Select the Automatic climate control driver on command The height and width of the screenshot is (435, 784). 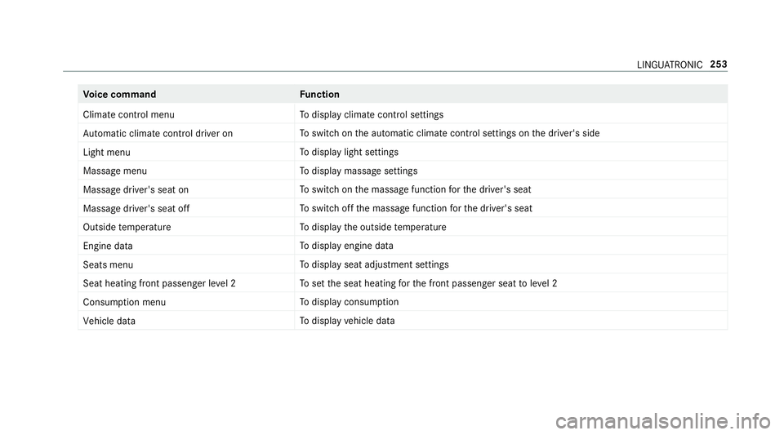(158, 133)
